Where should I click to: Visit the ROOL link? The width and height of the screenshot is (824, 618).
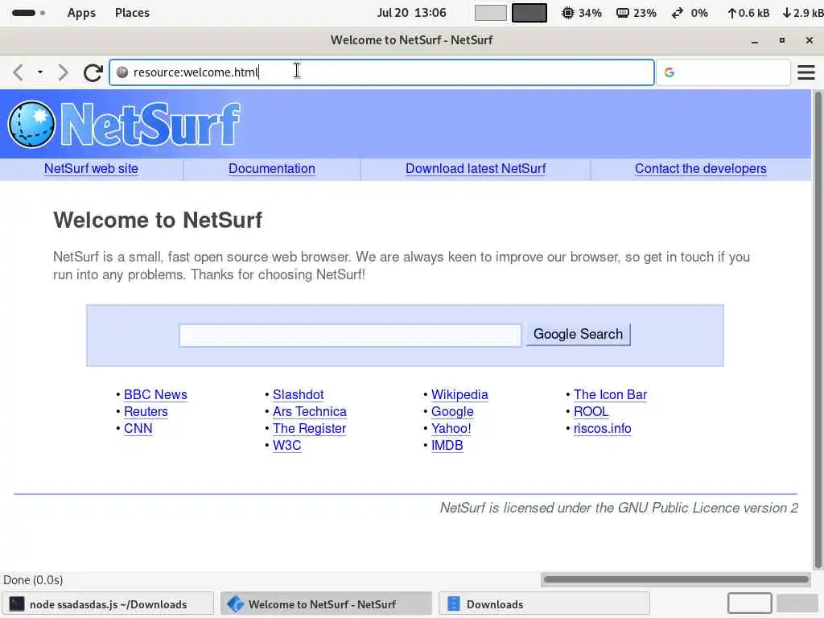click(591, 411)
